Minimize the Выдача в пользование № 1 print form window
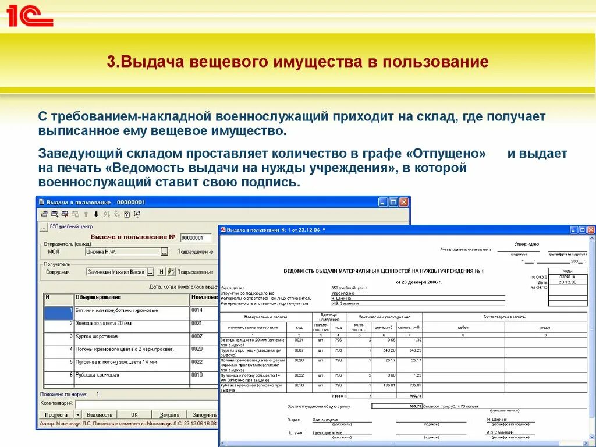596x447 pixels. pyautogui.click(x=574, y=230)
